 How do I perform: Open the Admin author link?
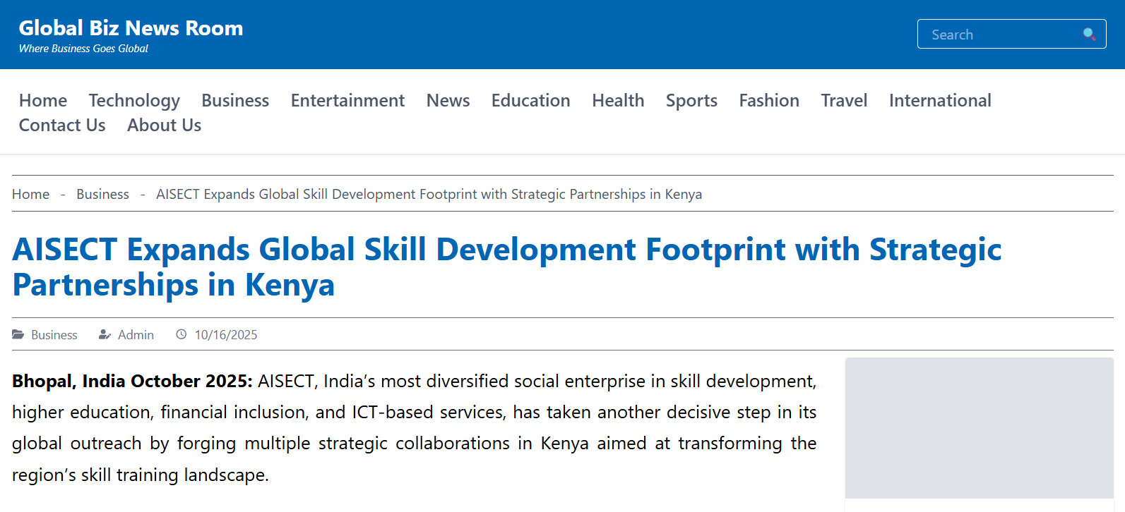point(136,335)
